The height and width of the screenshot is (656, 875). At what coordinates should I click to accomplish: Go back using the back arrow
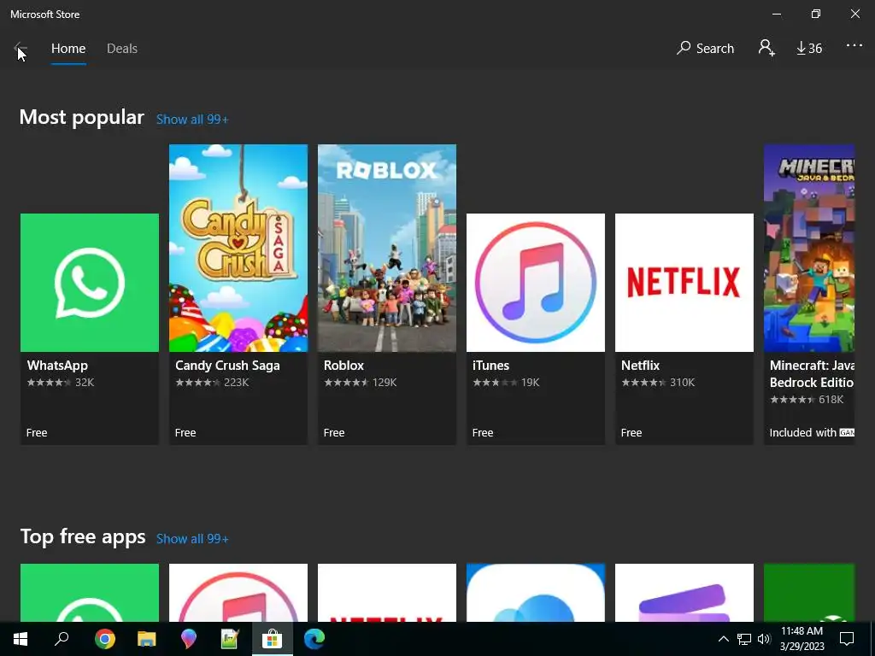(x=20, y=49)
